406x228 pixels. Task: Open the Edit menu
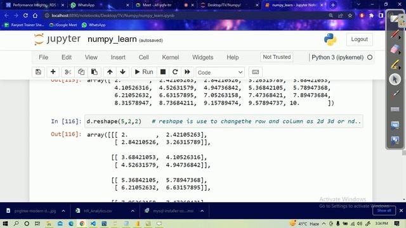(x=66, y=58)
